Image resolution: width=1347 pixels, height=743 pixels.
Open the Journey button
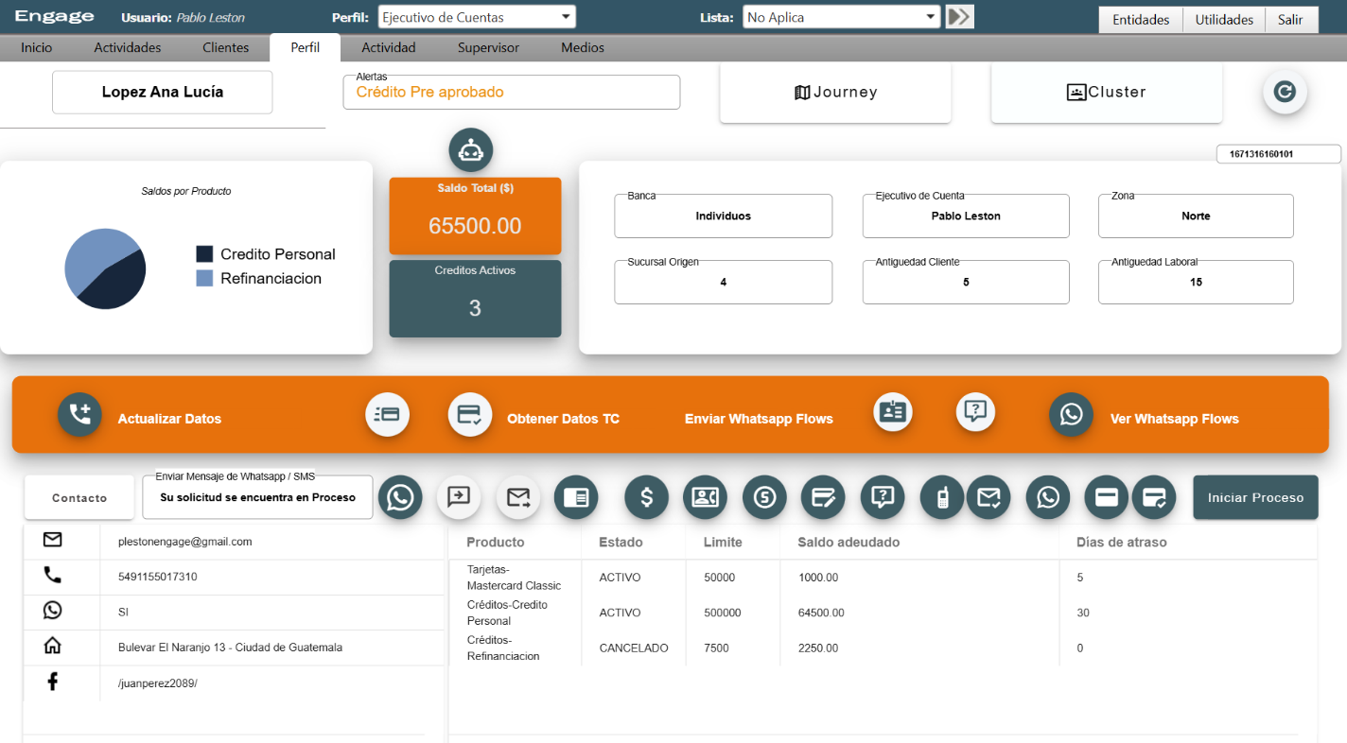coord(835,92)
